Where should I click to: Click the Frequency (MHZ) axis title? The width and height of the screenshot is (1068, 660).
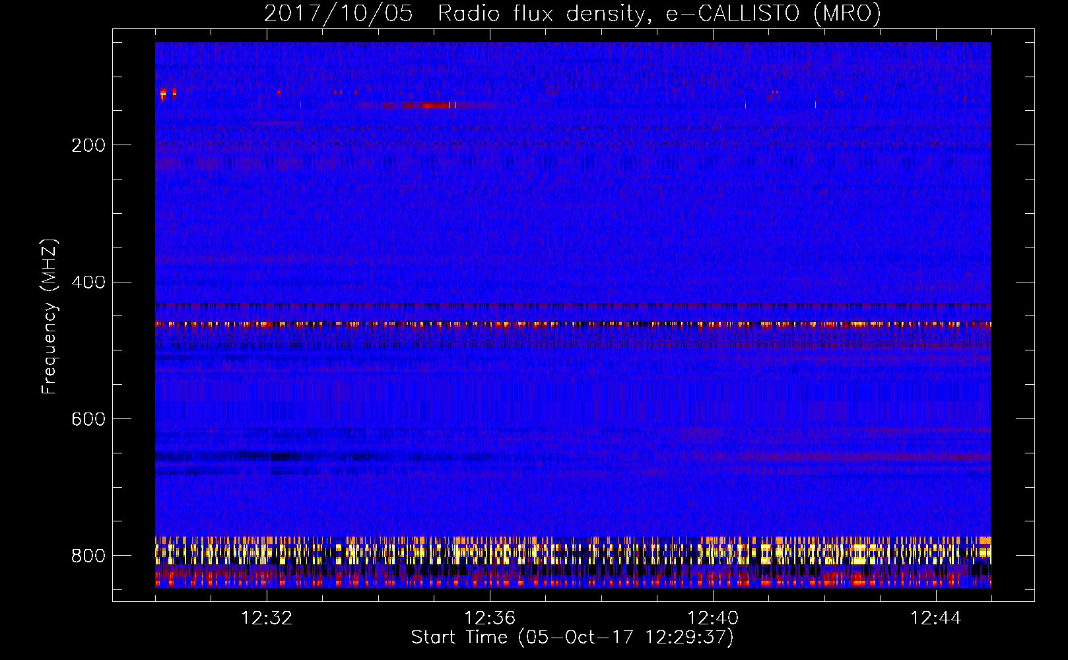50,316
